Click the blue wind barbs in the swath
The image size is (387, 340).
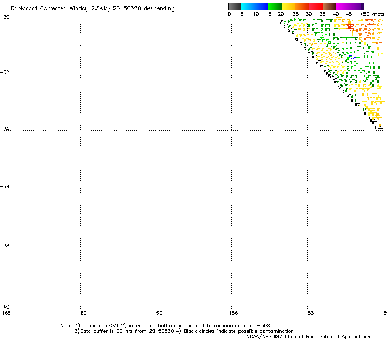(x=352, y=58)
